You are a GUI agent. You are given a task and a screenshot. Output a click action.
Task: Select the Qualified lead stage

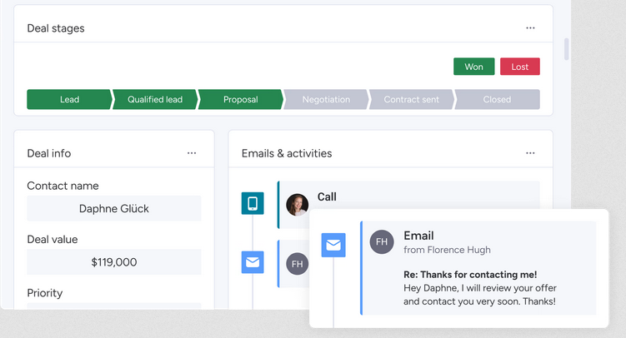coord(155,100)
